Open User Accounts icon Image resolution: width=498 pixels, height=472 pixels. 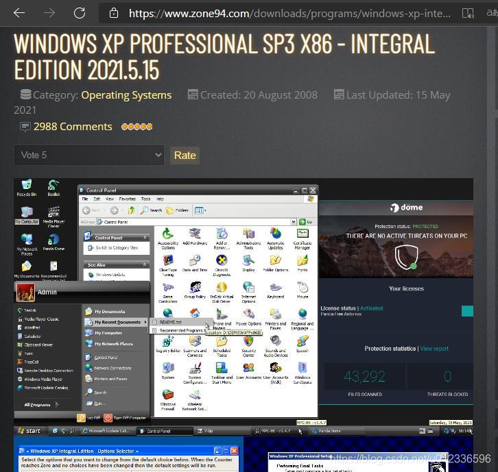[x=248, y=371]
